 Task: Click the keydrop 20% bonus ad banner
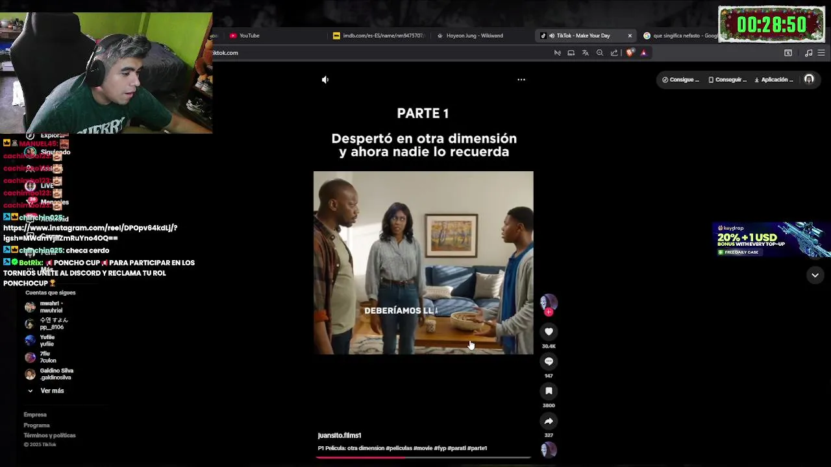(x=771, y=240)
